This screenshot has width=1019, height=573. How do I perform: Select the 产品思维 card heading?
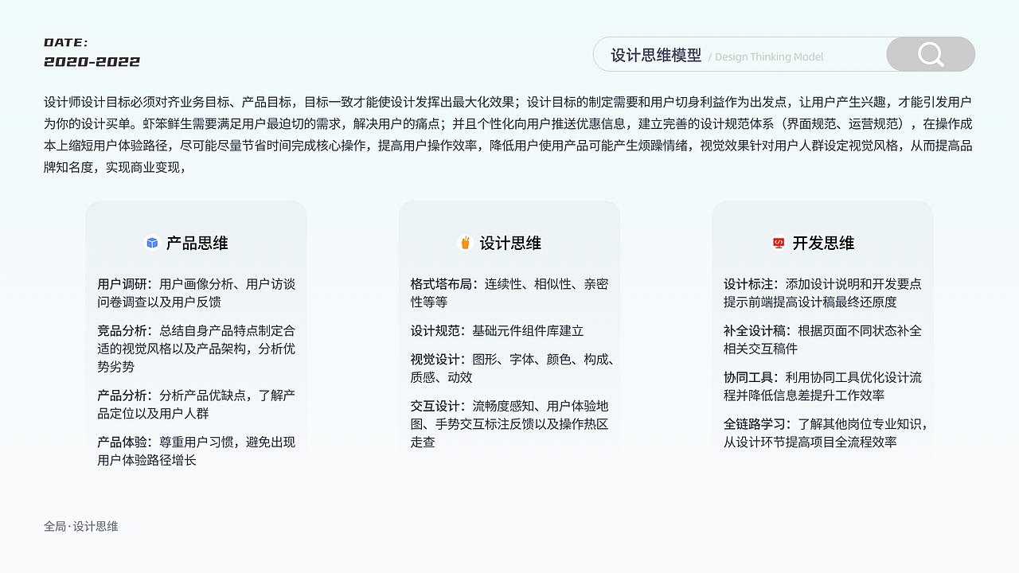(197, 244)
